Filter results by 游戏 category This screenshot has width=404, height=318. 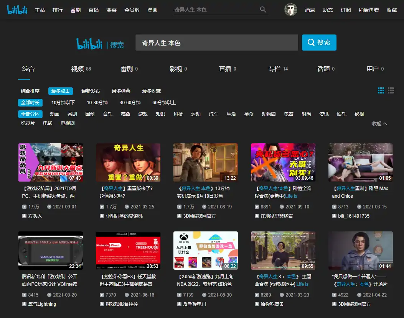point(143,114)
